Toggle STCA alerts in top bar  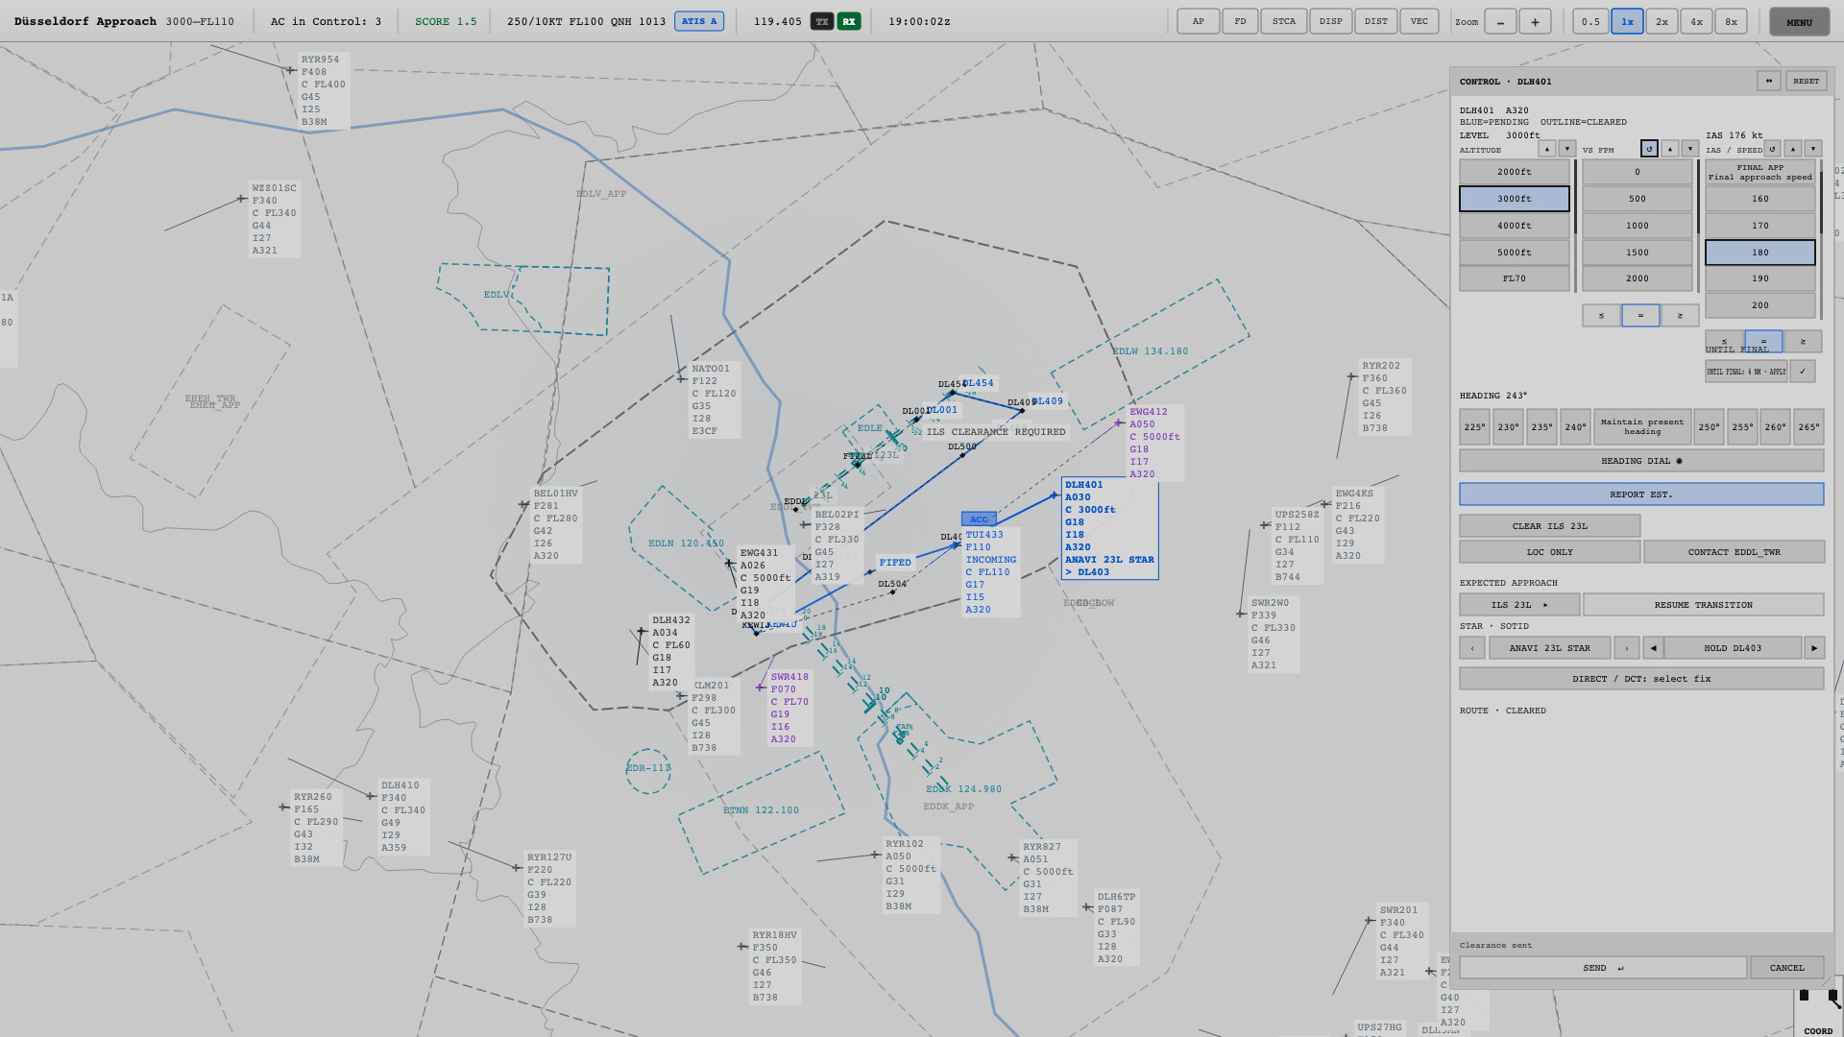coord(1284,21)
